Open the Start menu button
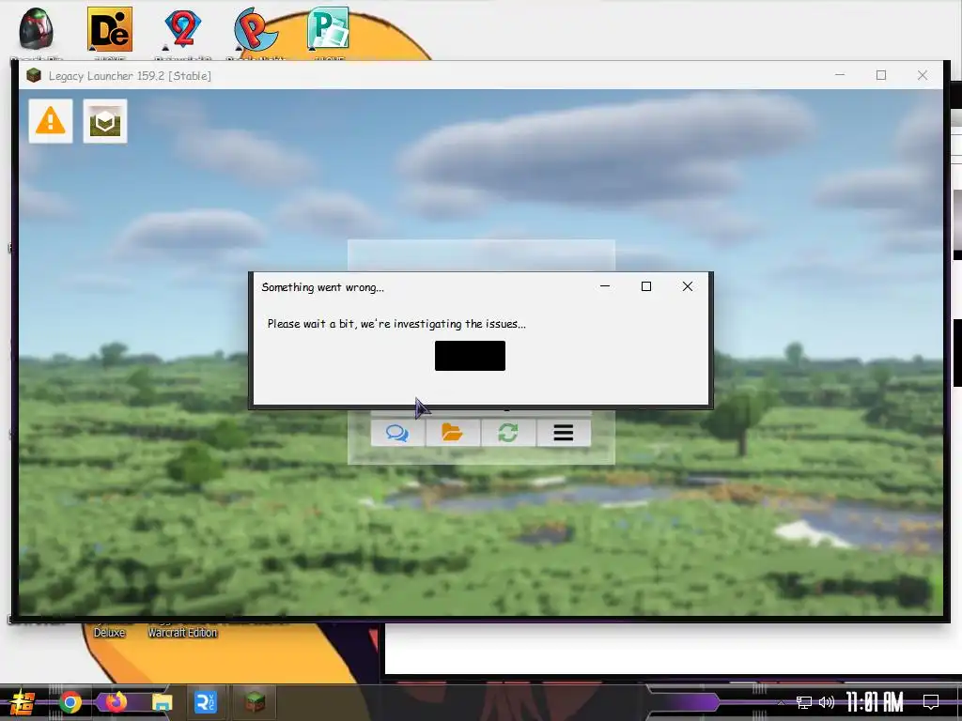962x721 pixels. coord(23,702)
